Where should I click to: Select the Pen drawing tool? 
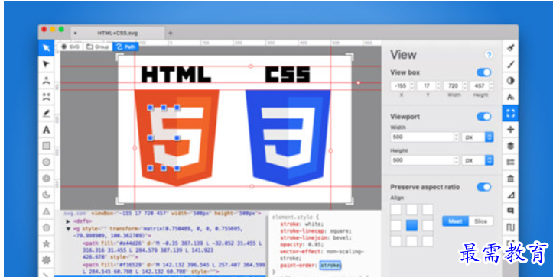(46, 113)
